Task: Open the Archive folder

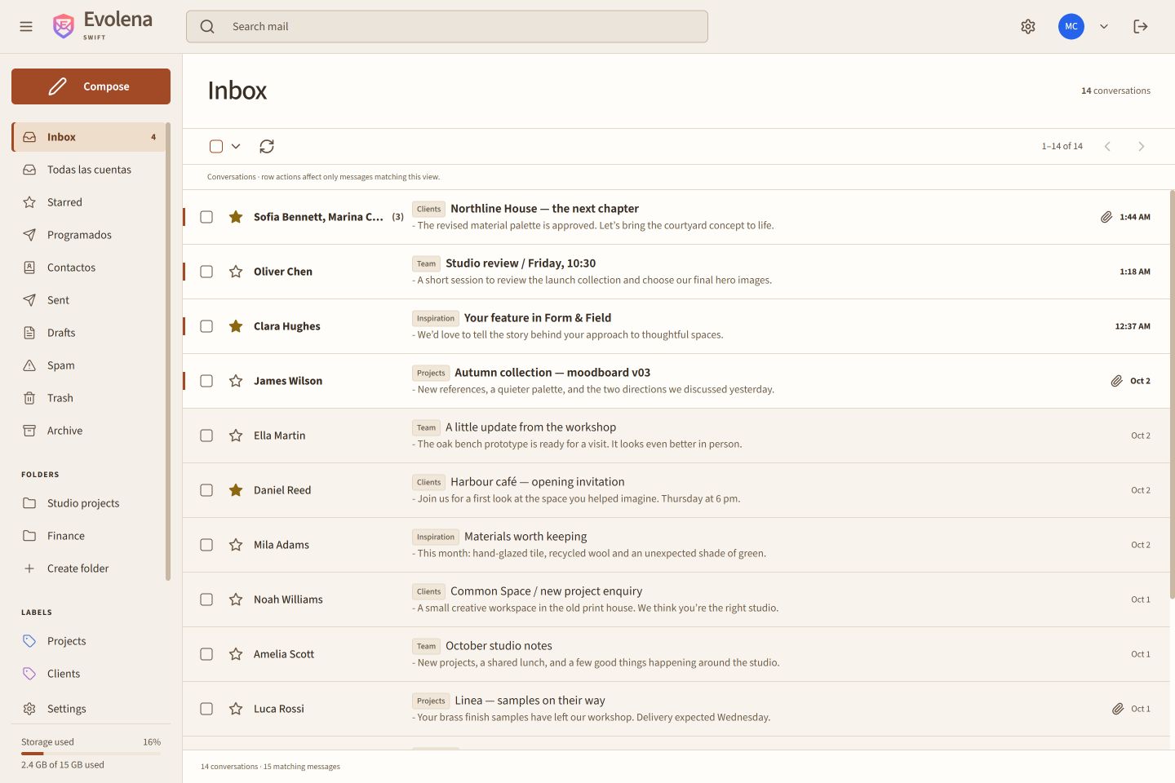Action: [89, 431]
